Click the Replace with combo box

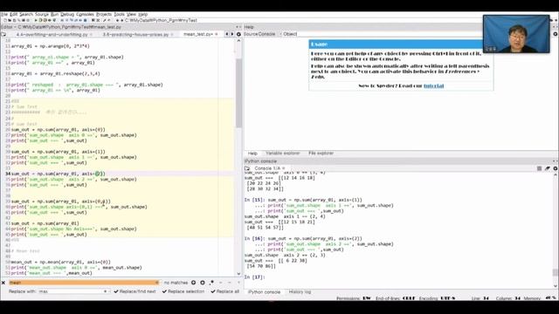tap(73, 291)
